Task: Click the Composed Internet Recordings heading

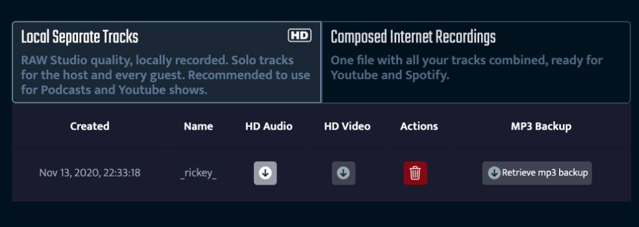Action: point(413,37)
